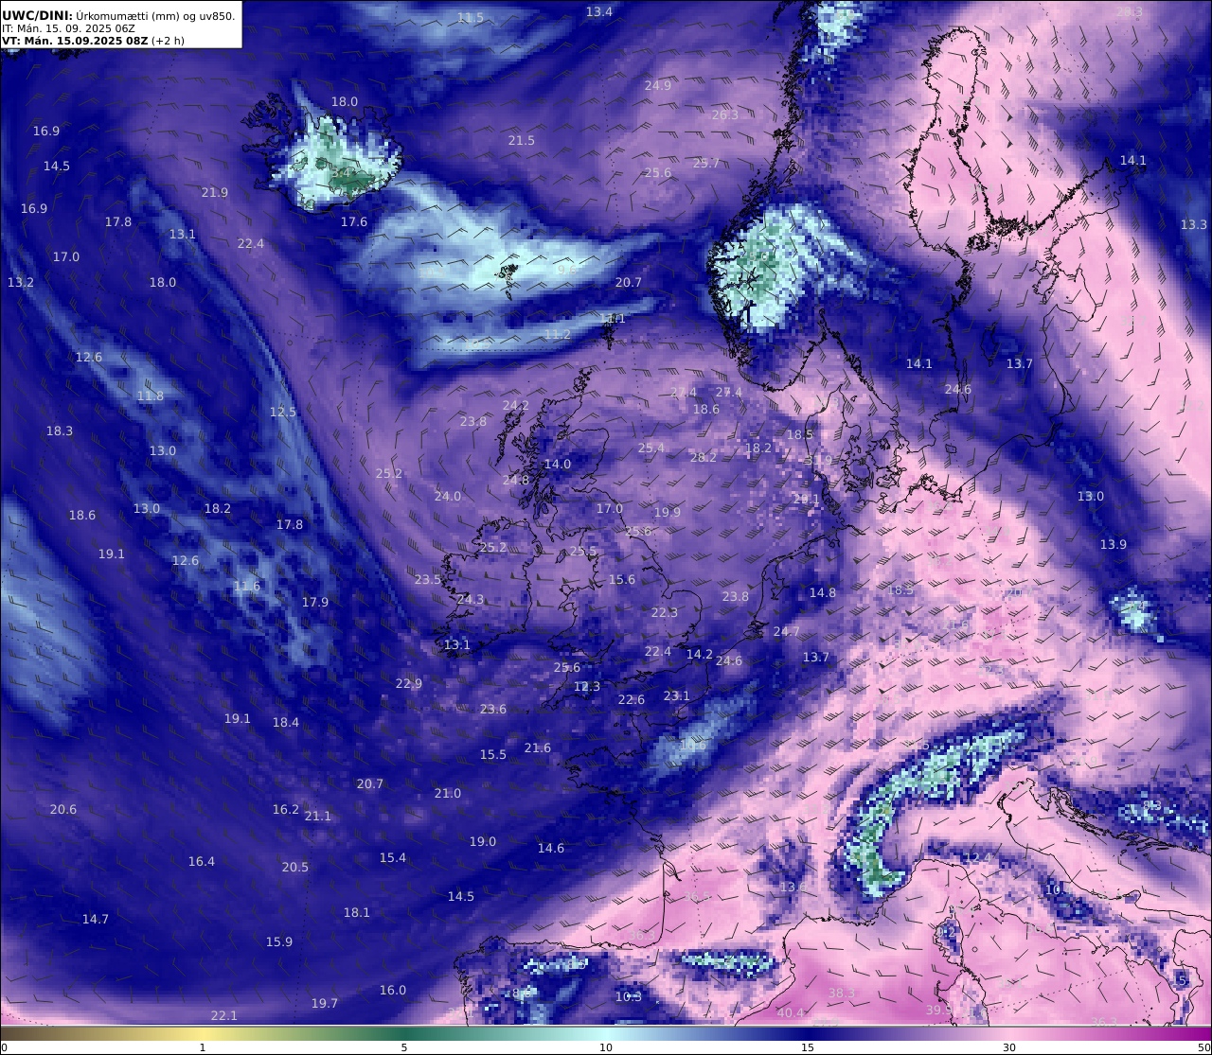This screenshot has height=1055, width=1212.
Task: Click the value 24.3 over western Ireland
Action: 471,599
